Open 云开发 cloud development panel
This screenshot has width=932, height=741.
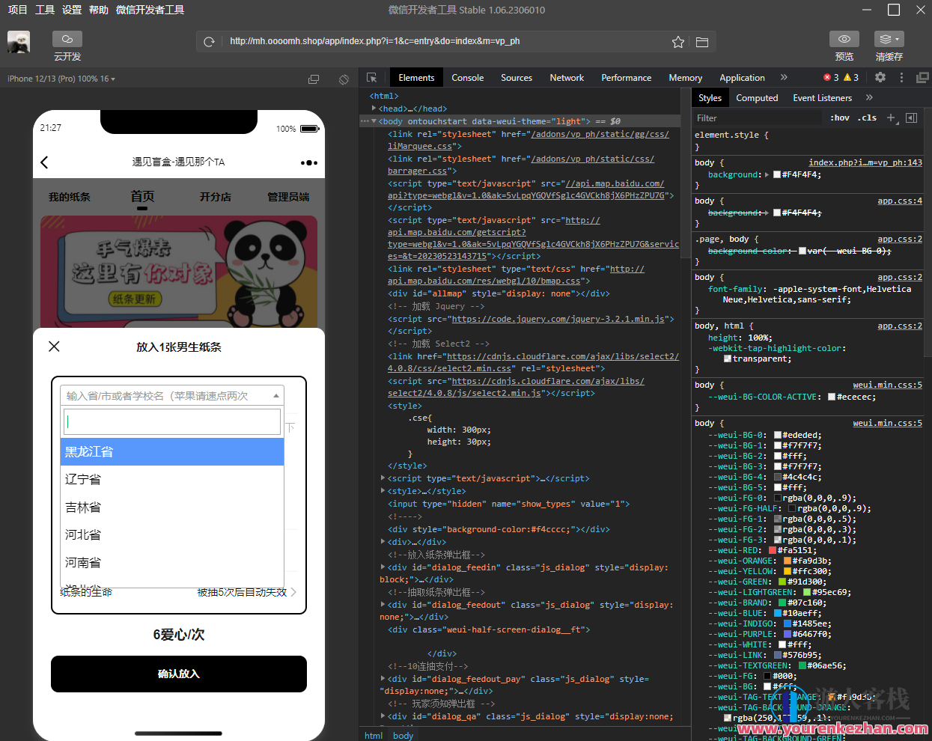pyautogui.click(x=67, y=38)
